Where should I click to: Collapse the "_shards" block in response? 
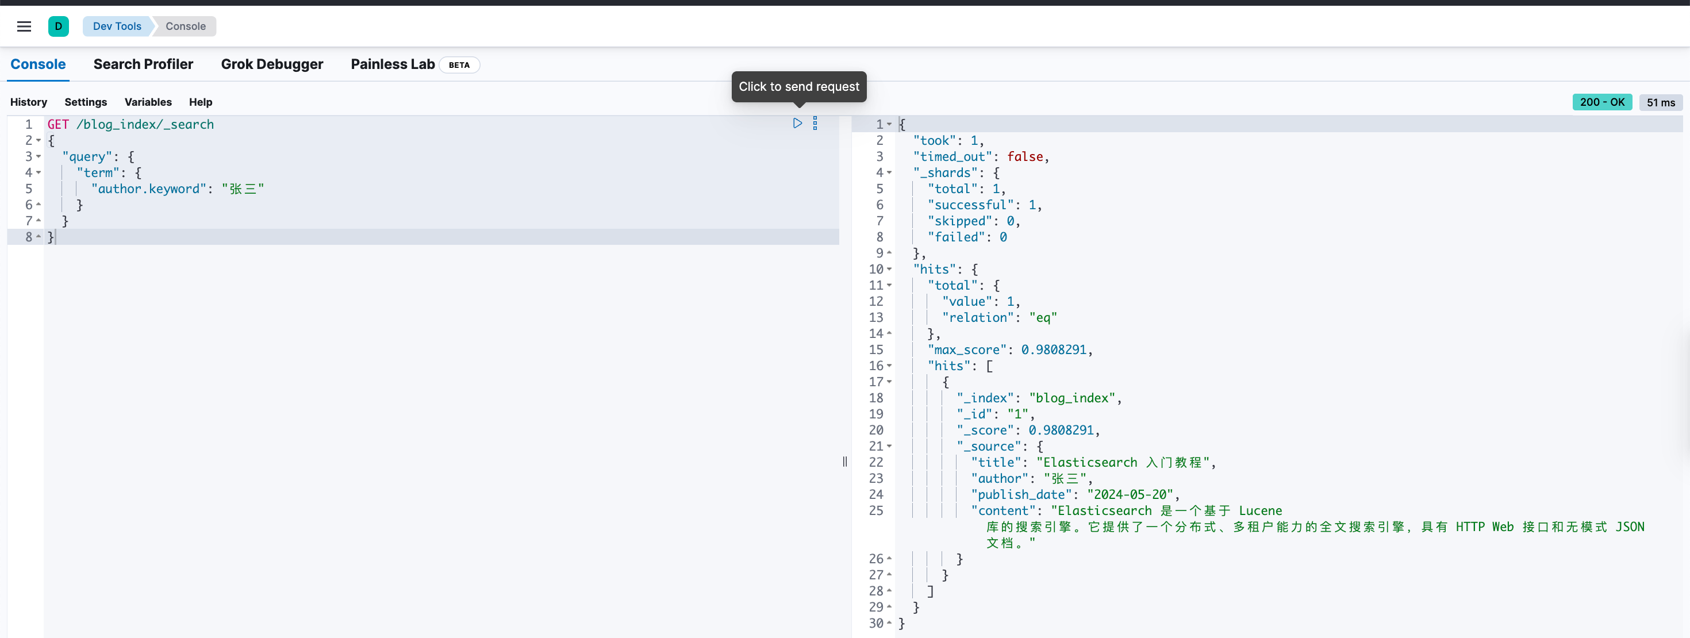tap(889, 172)
